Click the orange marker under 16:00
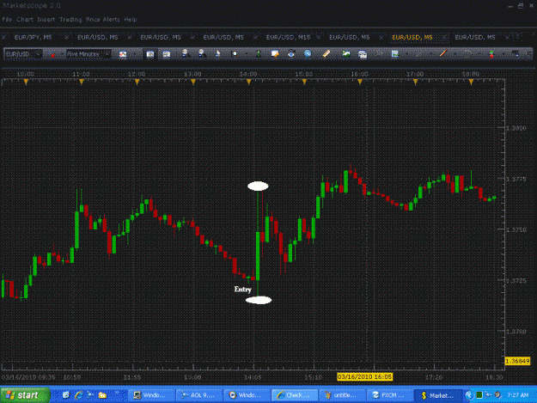This screenshot has height=403, width=537. 360,82
